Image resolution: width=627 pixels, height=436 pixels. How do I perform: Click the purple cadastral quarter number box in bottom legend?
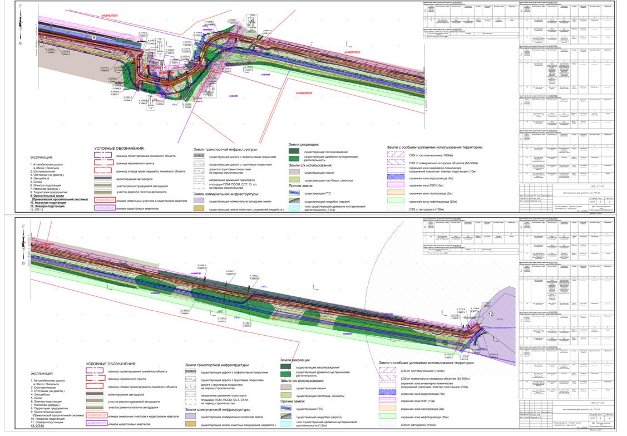click(x=97, y=423)
